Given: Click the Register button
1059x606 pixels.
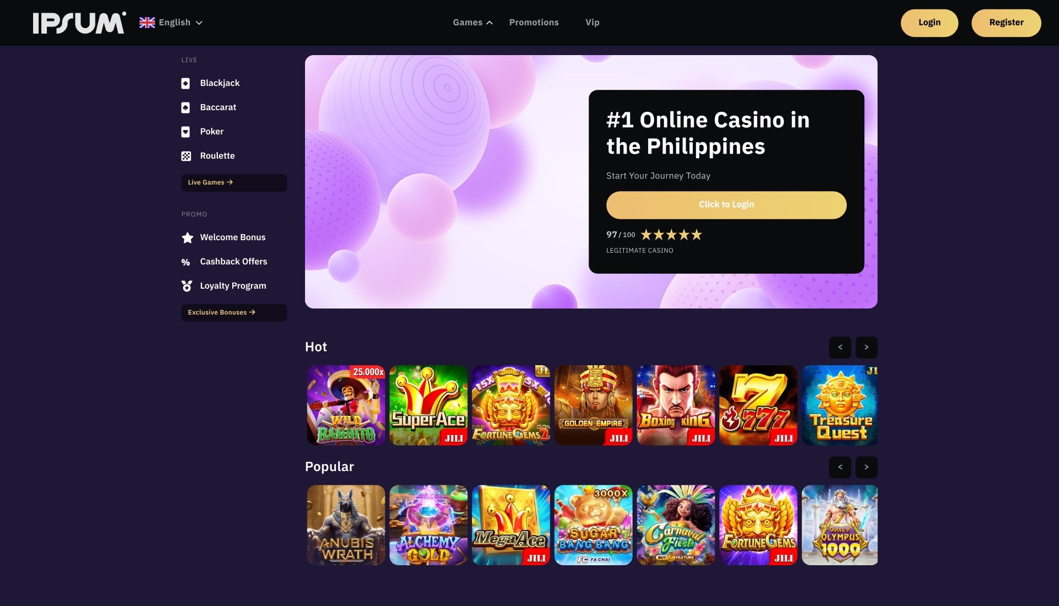Looking at the screenshot, I should (x=1006, y=23).
